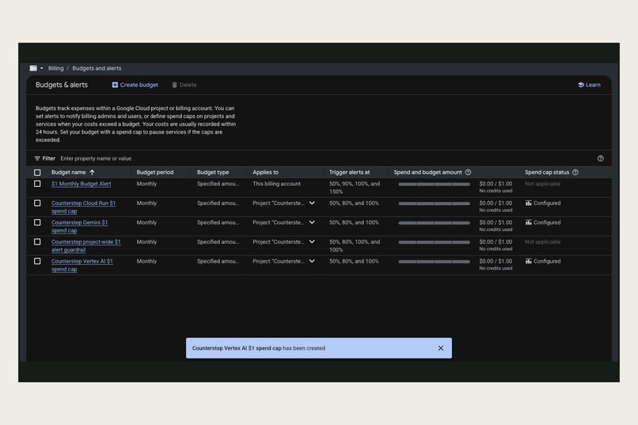The width and height of the screenshot is (638, 425).
Task: Show help for Spend and budget amount
Action: click(x=469, y=173)
